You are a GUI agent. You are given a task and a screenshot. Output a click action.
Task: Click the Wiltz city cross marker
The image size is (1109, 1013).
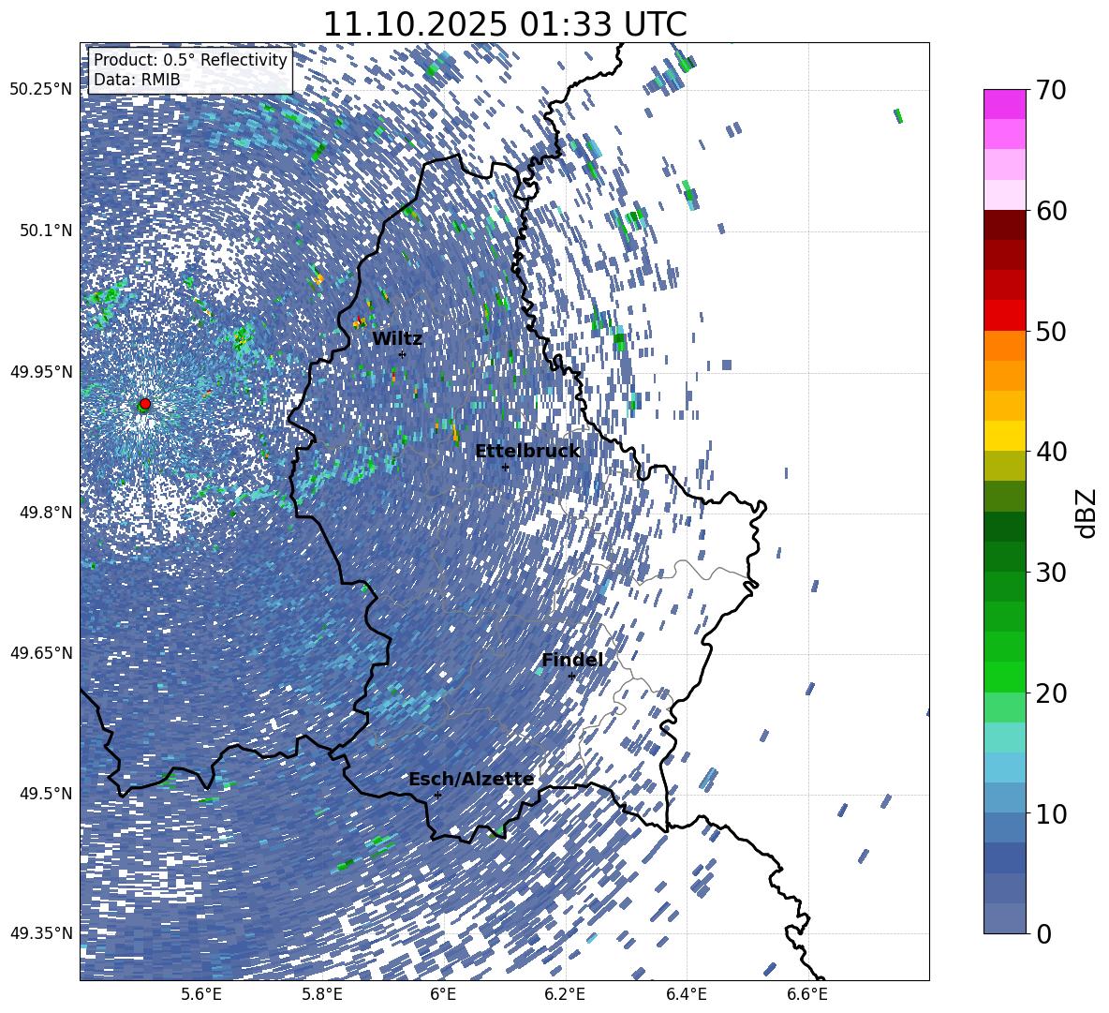(x=403, y=354)
